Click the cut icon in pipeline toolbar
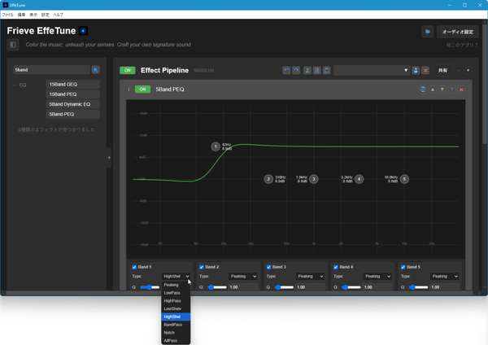This screenshot has height=345, width=488. 307,70
